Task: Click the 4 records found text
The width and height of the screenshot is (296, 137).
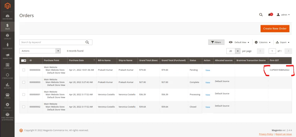Action: click(x=75, y=51)
